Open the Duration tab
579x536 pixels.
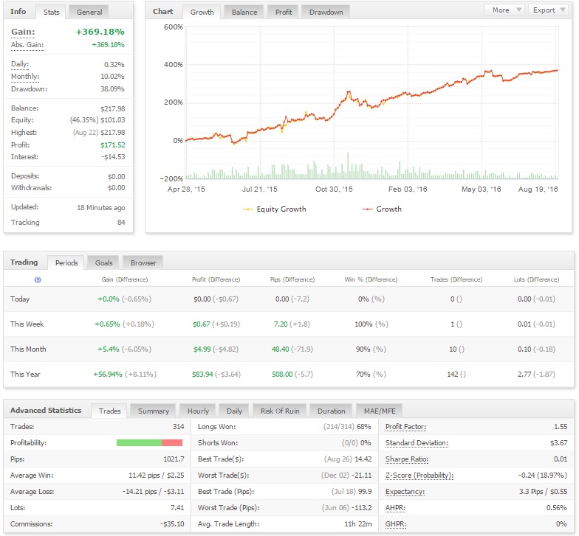tap(331, 411)
